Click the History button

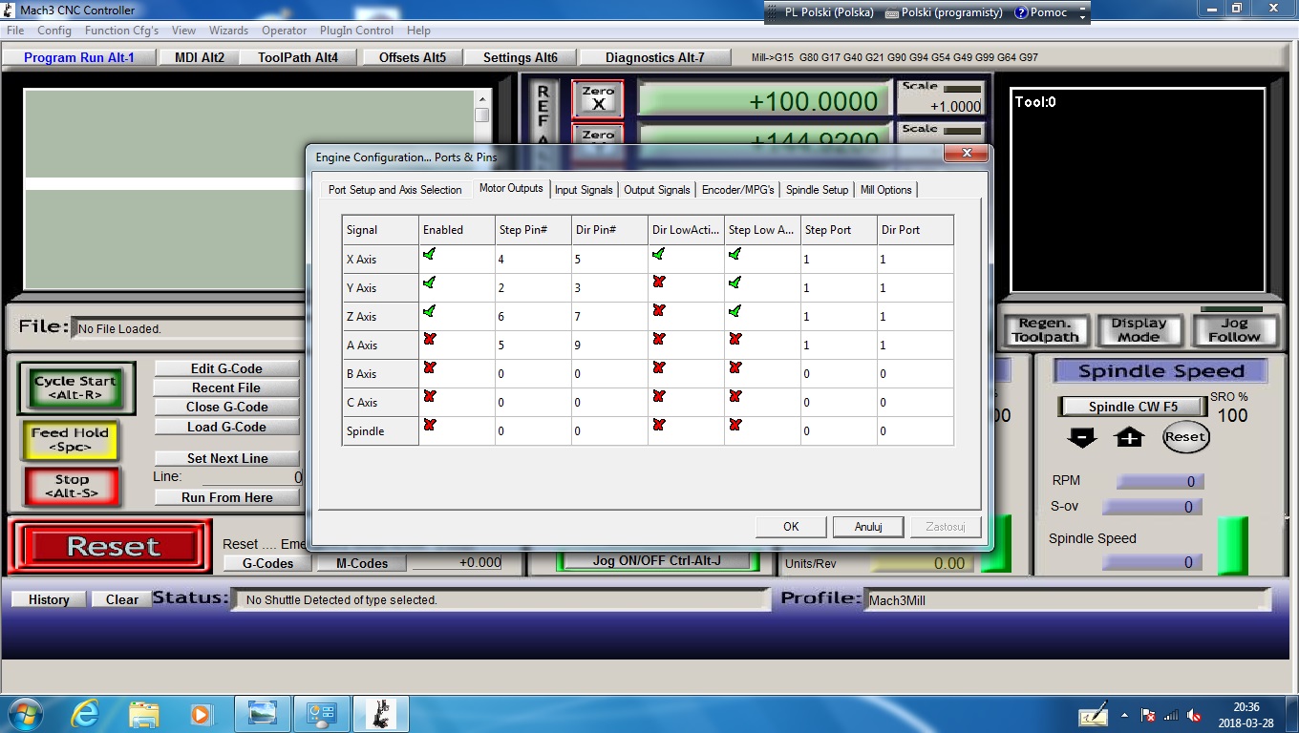tap(49, 599)
